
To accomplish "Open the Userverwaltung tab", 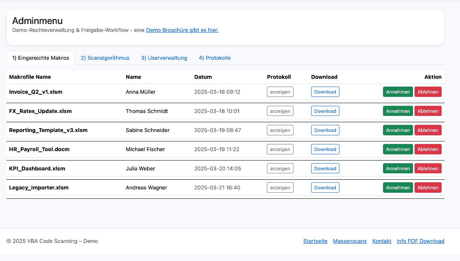I will tap(164, 58).
